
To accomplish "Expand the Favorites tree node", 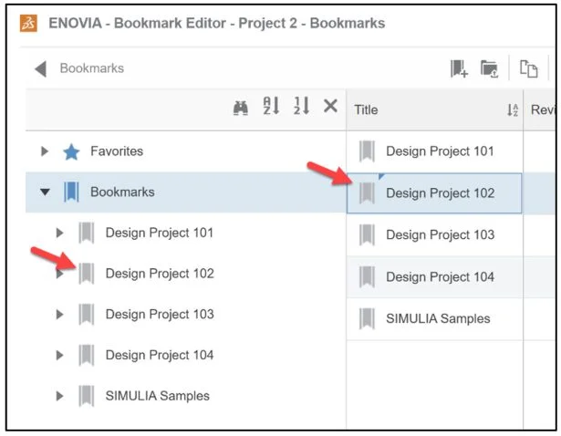I will click(45, 151).
